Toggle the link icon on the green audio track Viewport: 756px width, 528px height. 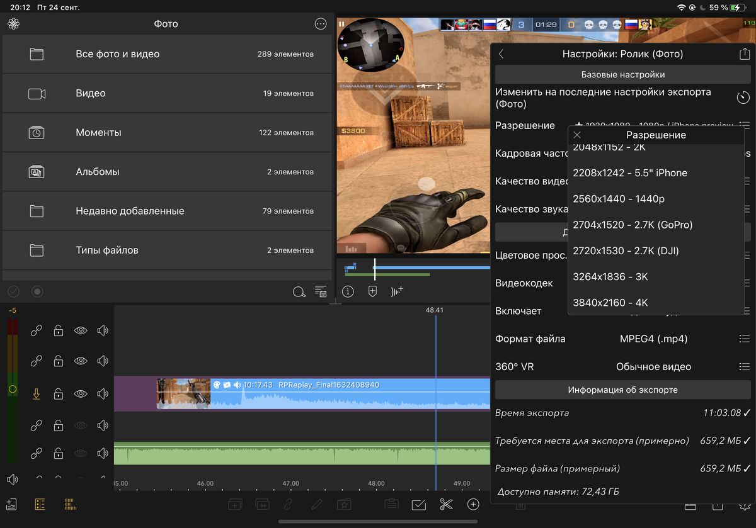[x=37, y=453]
